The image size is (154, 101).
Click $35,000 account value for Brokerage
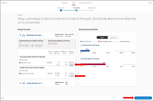50,74
